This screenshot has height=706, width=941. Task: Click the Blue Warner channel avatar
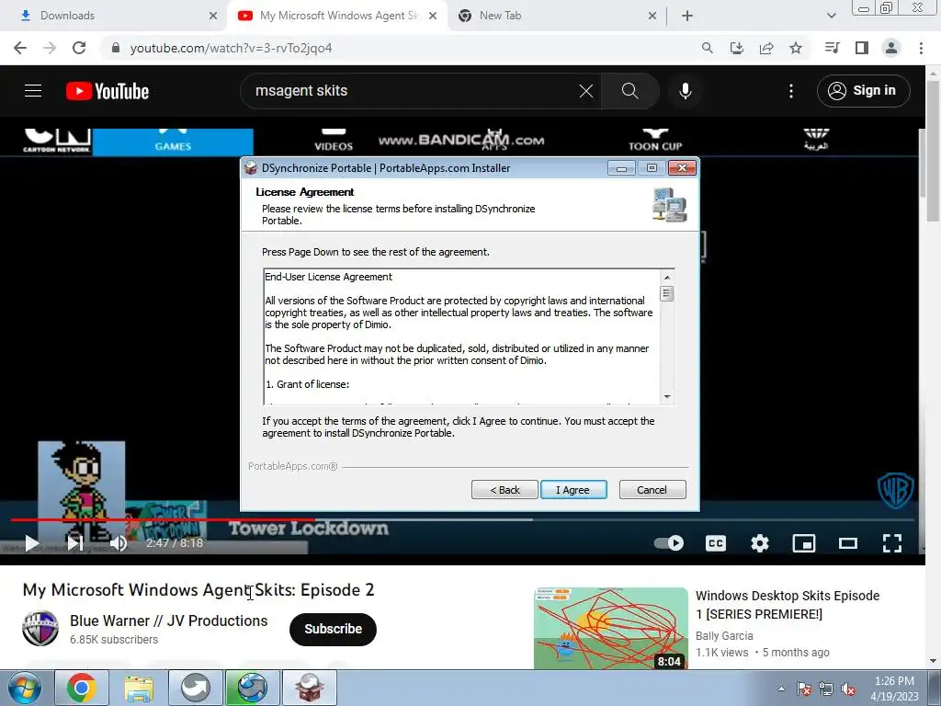click(40, 629)
